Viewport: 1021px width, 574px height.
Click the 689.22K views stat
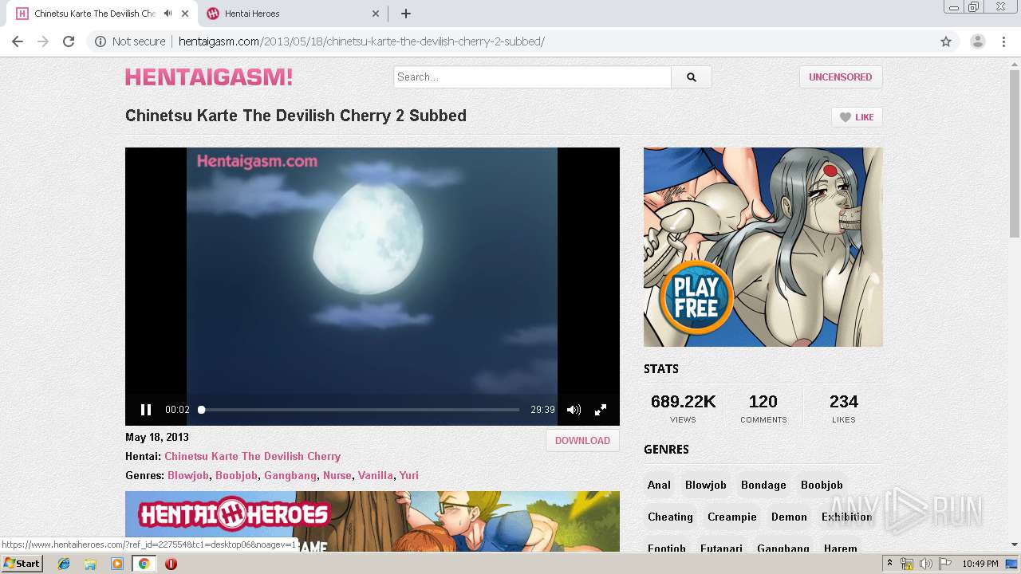coord(683,407)
